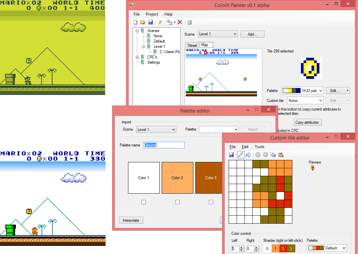Viewport: 358px width, 254px height.
Task: Open the HUD palette dropdown
Action: [302, 91]
